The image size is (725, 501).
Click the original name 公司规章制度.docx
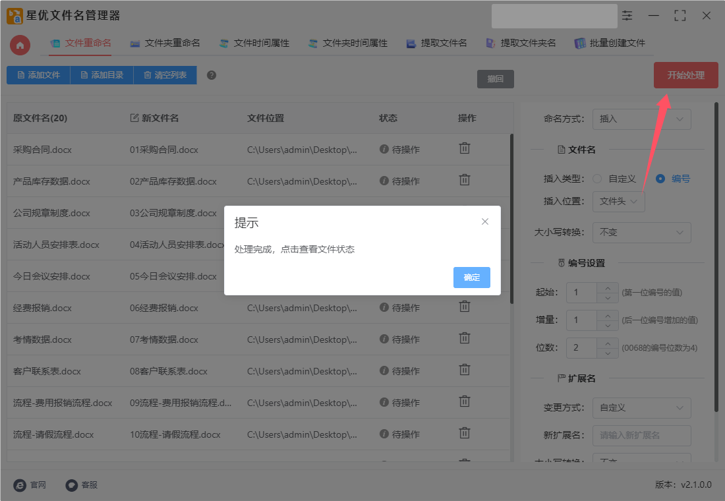[51, 214]
